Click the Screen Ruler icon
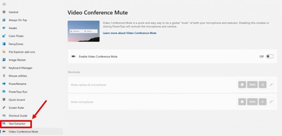The height and width of the screenshot is (136, 282). [x=4, y=108]
